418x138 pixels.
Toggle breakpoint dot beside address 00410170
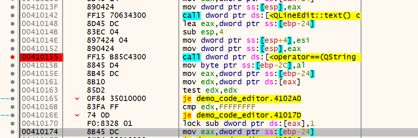[x=12, y=123]
